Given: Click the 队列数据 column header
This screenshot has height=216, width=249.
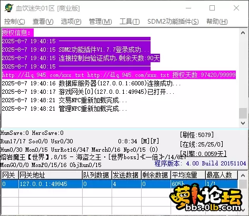Looking at the screenshot, I should point(97,175).
